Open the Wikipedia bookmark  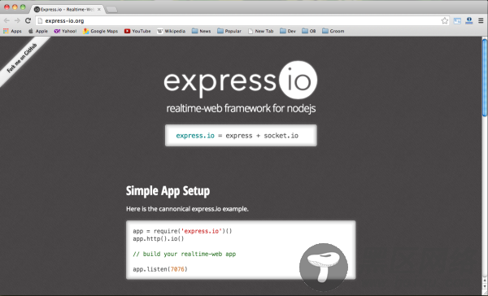click(x=171, y=31)
